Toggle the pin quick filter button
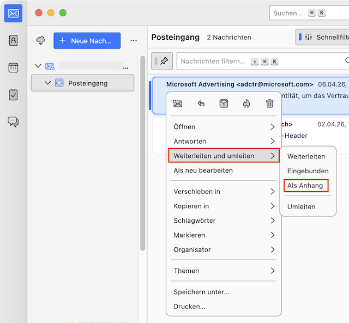Viewport: 349px width, 323px height. click(x=162, y=61)
